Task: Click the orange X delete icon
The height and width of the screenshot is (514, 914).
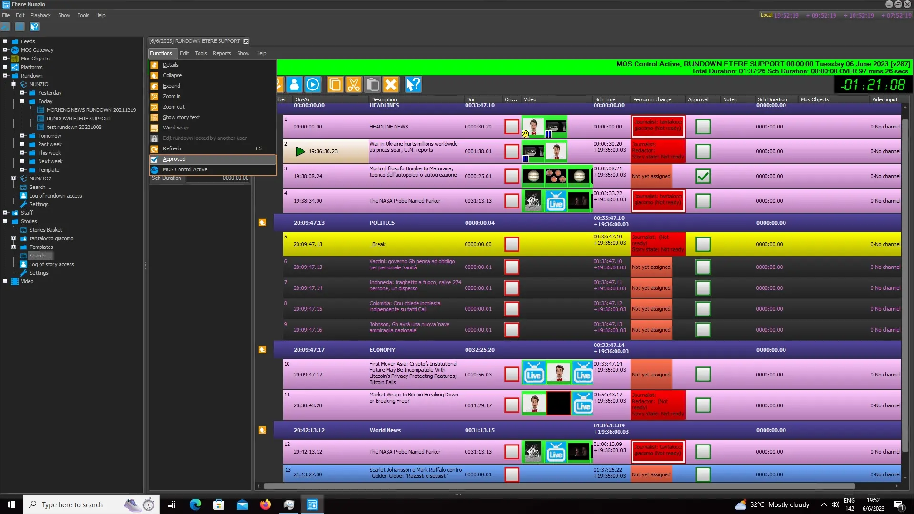Action: coord(391,85)
